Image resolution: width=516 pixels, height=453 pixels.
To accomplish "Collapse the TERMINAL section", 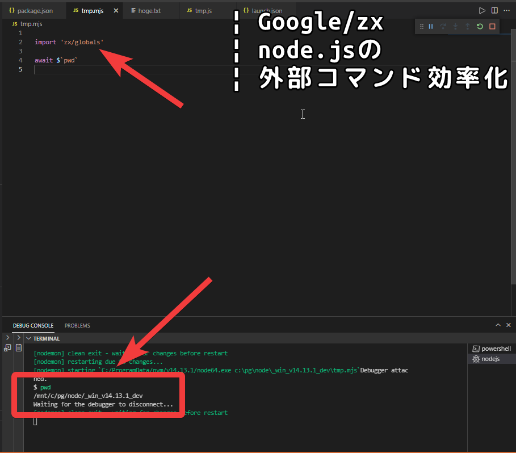I will (x=29, y=338).
